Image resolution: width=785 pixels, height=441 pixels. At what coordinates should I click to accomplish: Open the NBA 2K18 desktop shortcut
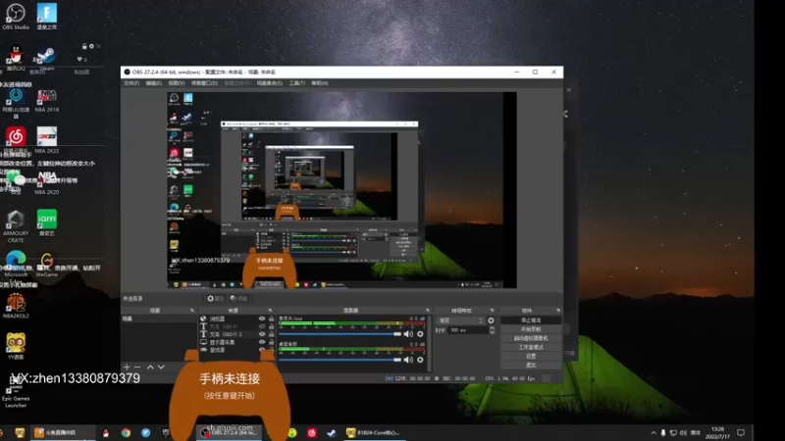[x=46, y=100]
